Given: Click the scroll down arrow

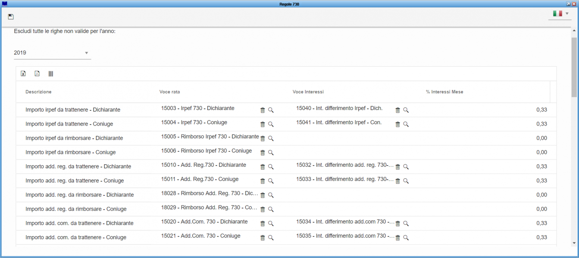Looking at the screenshot, I should 574,243.
